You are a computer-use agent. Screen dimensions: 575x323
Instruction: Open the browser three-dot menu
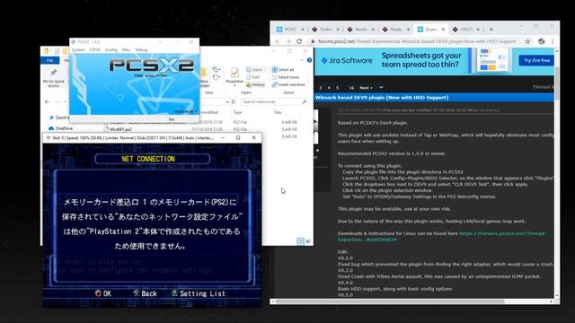[x=553, y=41]
